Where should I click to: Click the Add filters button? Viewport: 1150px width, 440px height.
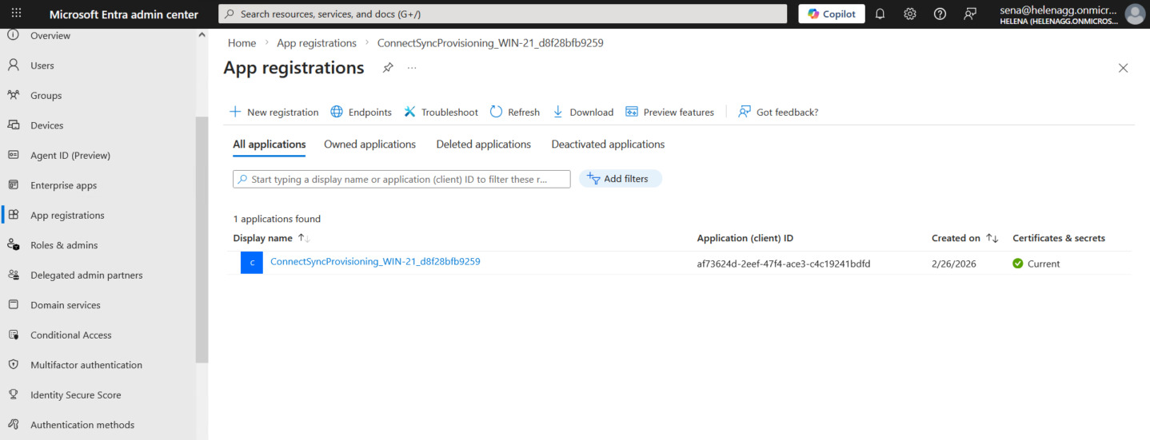(620, 179)
